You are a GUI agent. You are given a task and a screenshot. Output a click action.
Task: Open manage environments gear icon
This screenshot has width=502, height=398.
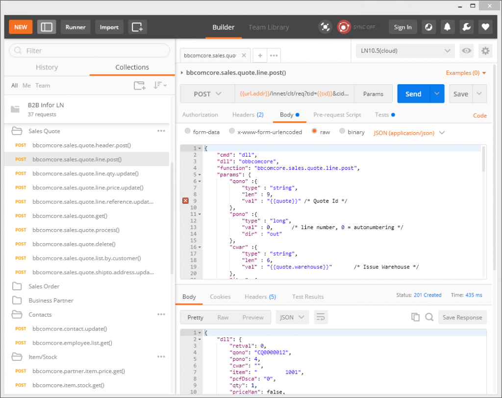coord(485,51)
